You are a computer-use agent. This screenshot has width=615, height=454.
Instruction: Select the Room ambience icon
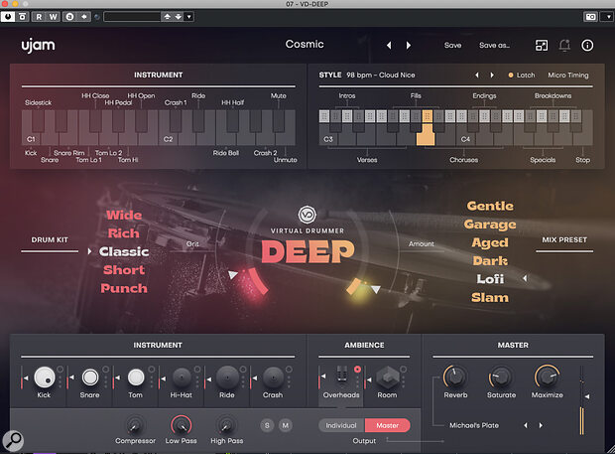click(x=388, y=378)
